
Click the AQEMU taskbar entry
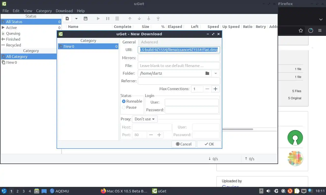point(59,191)
